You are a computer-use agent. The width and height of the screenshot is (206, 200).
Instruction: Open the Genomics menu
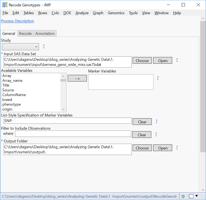(x=116, y=13)
